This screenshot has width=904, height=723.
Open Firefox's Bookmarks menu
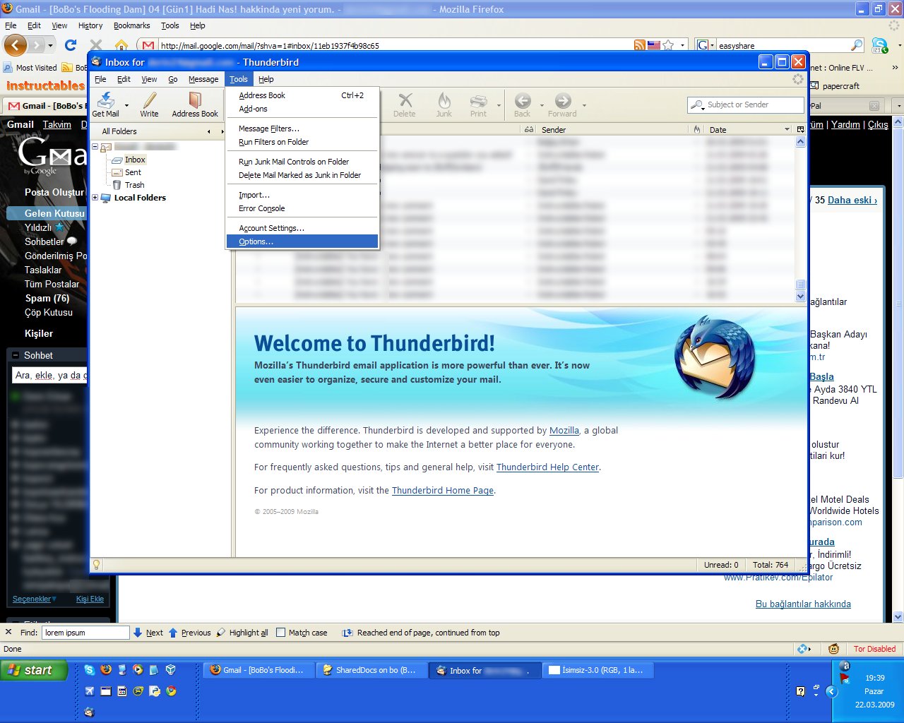[x=132, y=25]
